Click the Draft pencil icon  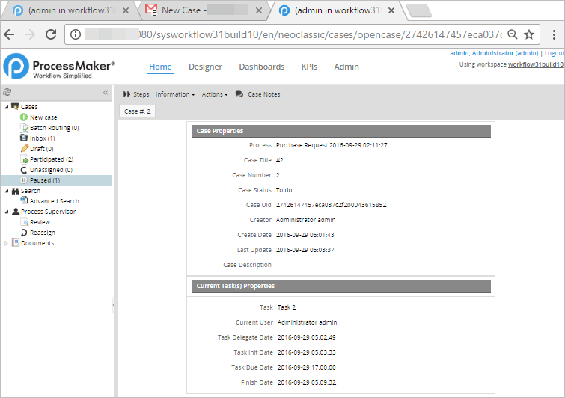24,149
